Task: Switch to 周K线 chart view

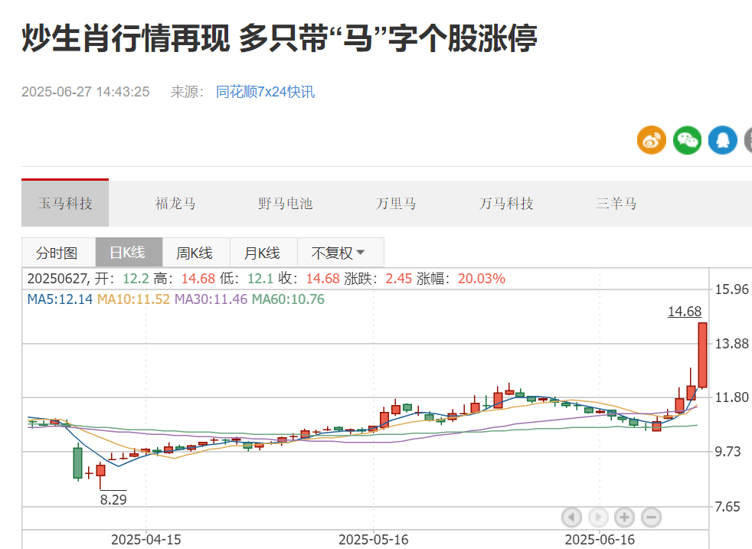Action: 196,252
